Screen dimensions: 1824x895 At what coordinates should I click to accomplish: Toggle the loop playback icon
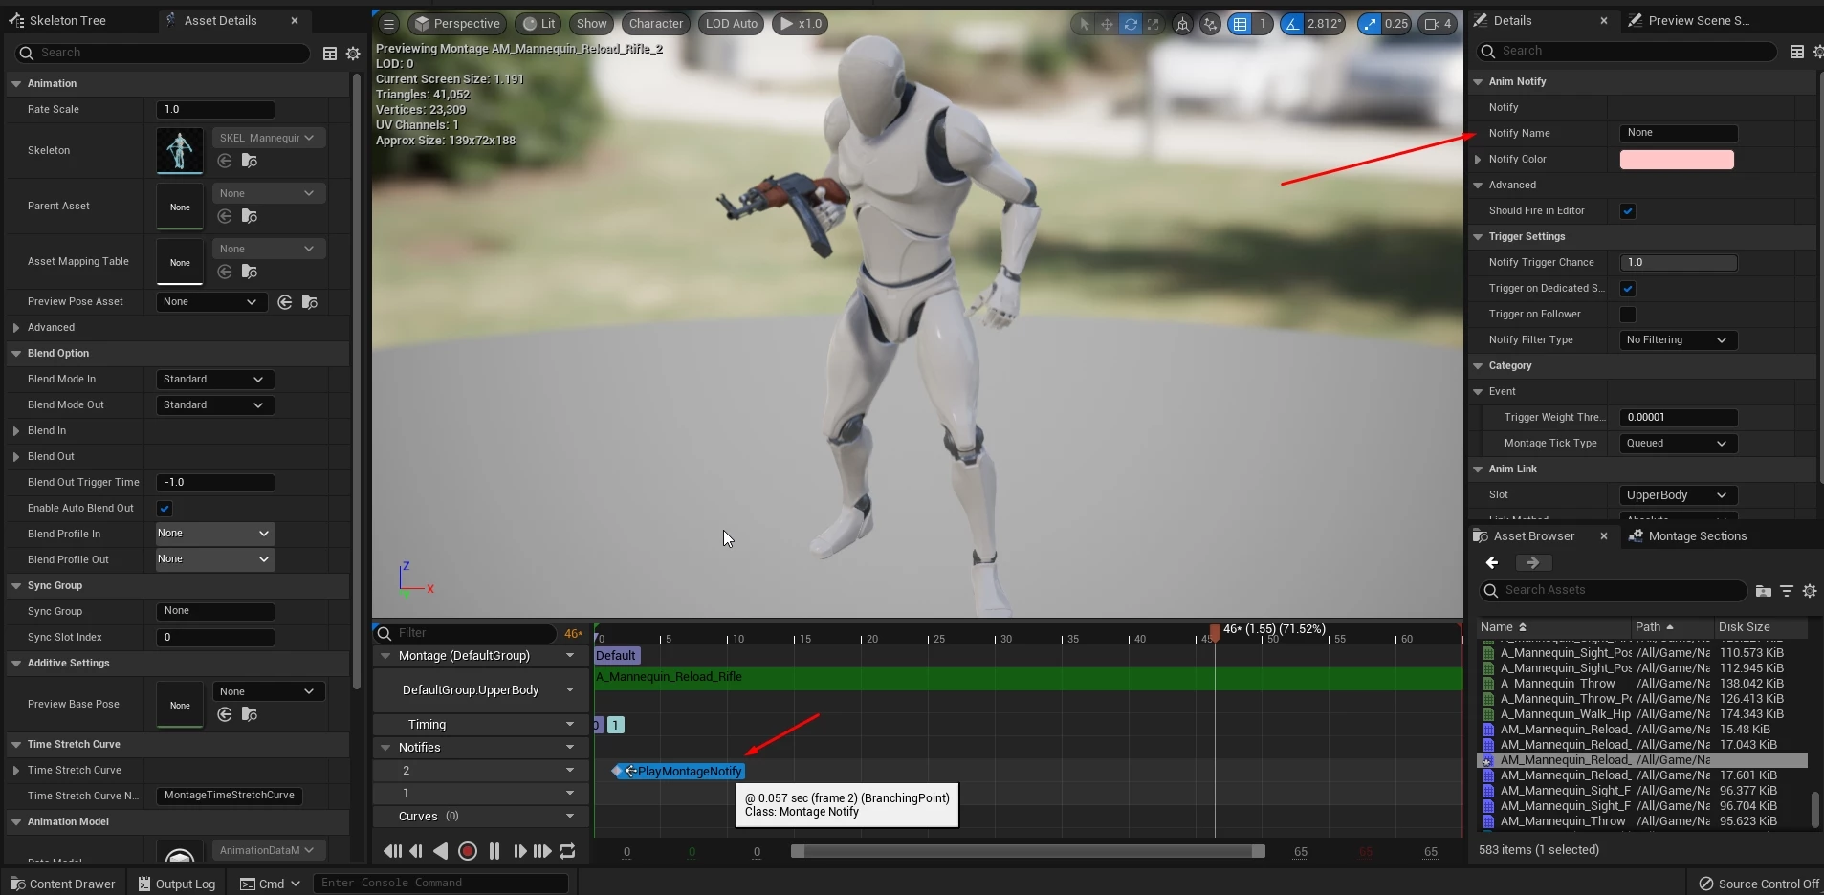567,851
